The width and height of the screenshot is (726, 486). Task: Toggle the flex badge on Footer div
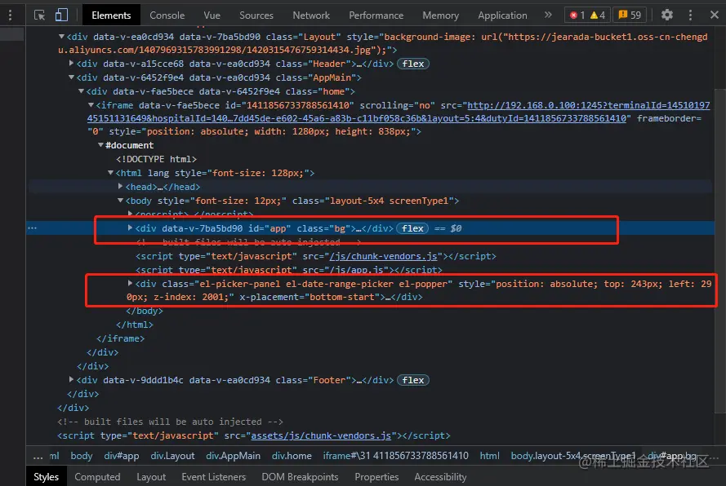[x=413, y=380]
